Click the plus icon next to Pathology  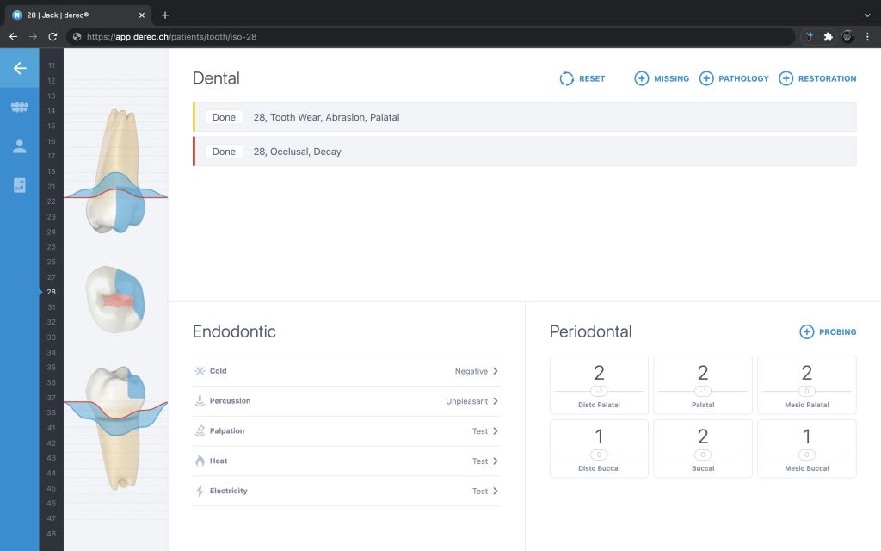point(706,78)
